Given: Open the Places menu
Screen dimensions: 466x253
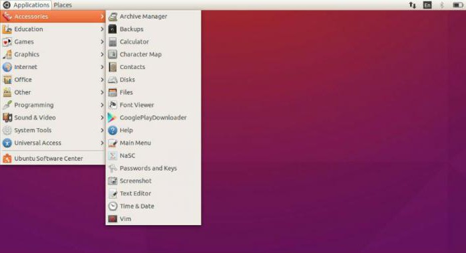Looking at the screenshot, I should pyautogui.click(x=63, y=5).
